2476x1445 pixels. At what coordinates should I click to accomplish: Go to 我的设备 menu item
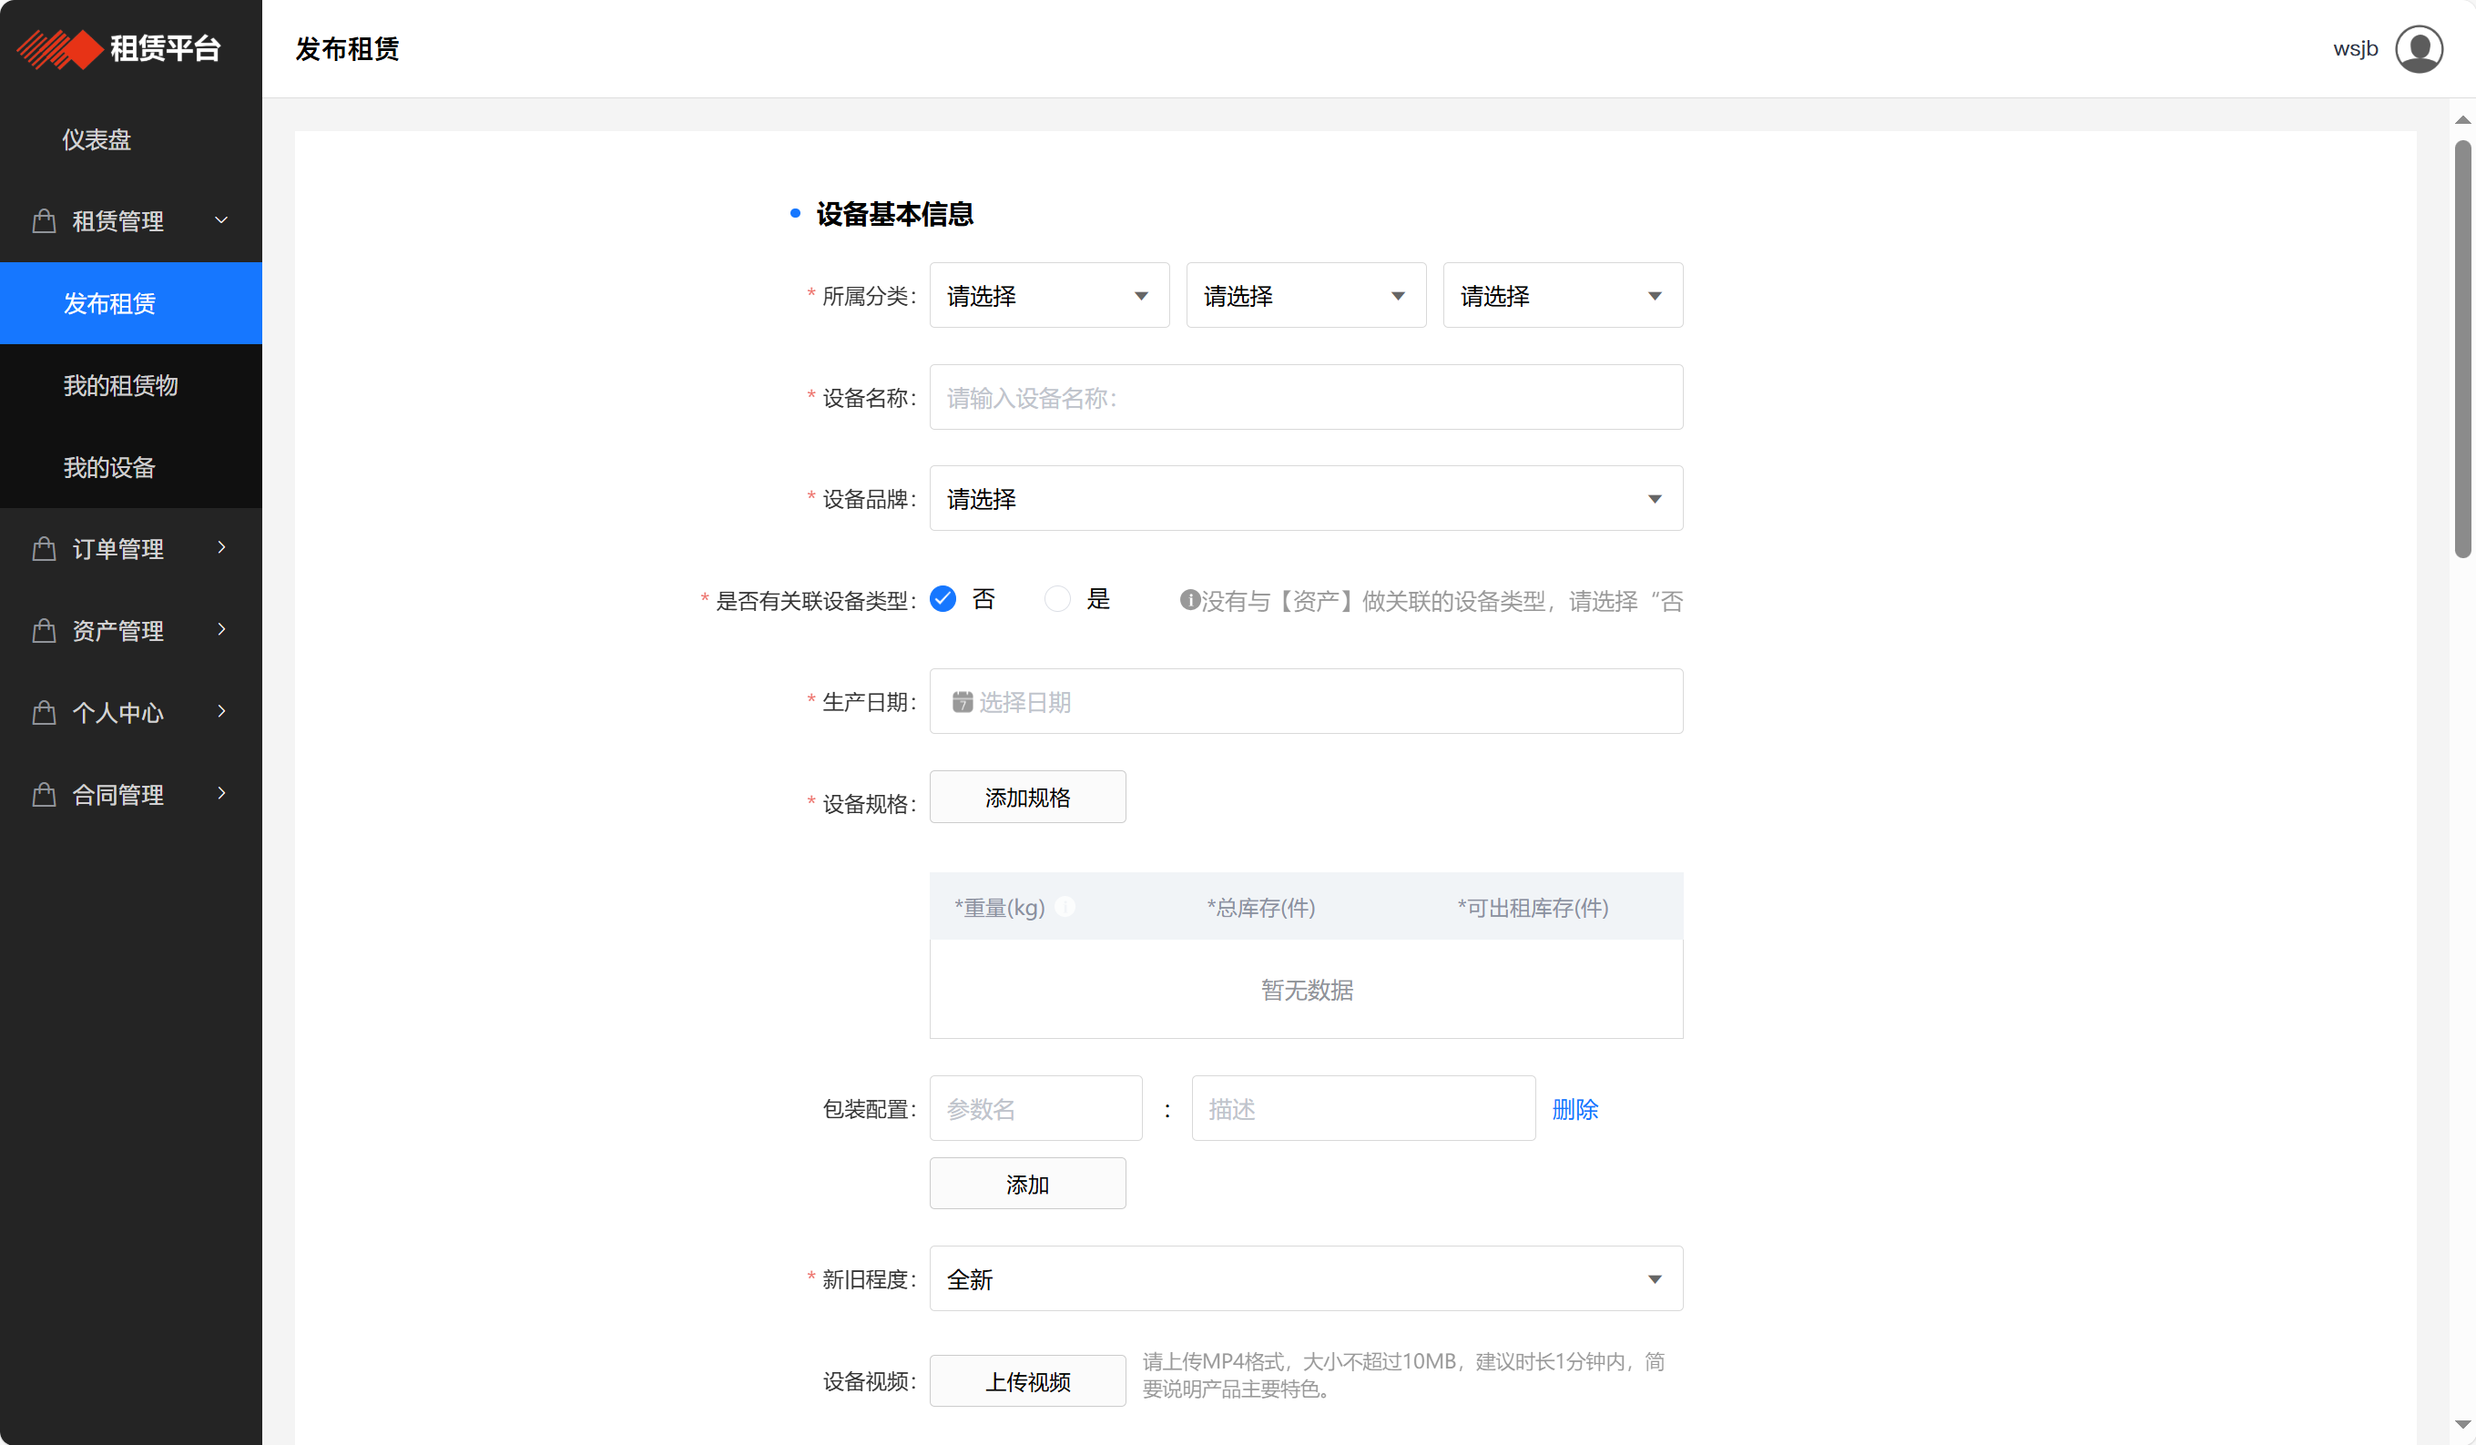point(131,468)
